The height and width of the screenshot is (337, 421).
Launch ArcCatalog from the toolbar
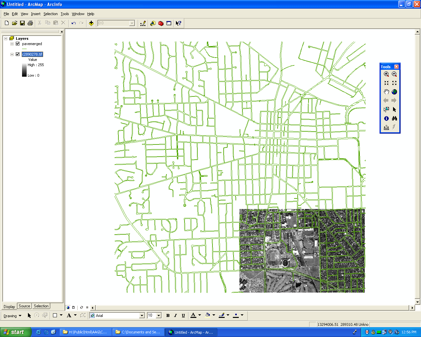[153, 23]
